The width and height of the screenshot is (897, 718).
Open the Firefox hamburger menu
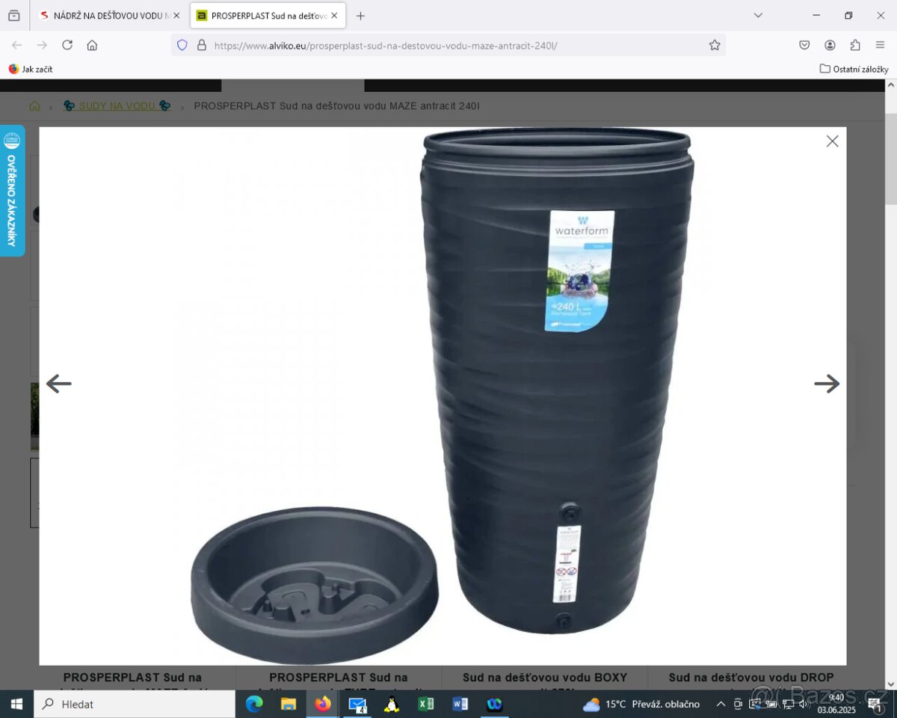(881, 45)
